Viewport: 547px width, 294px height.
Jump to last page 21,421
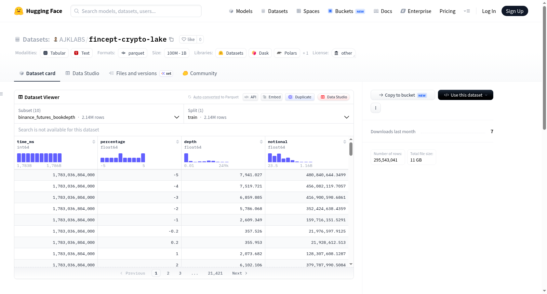(x=215, y=273)
